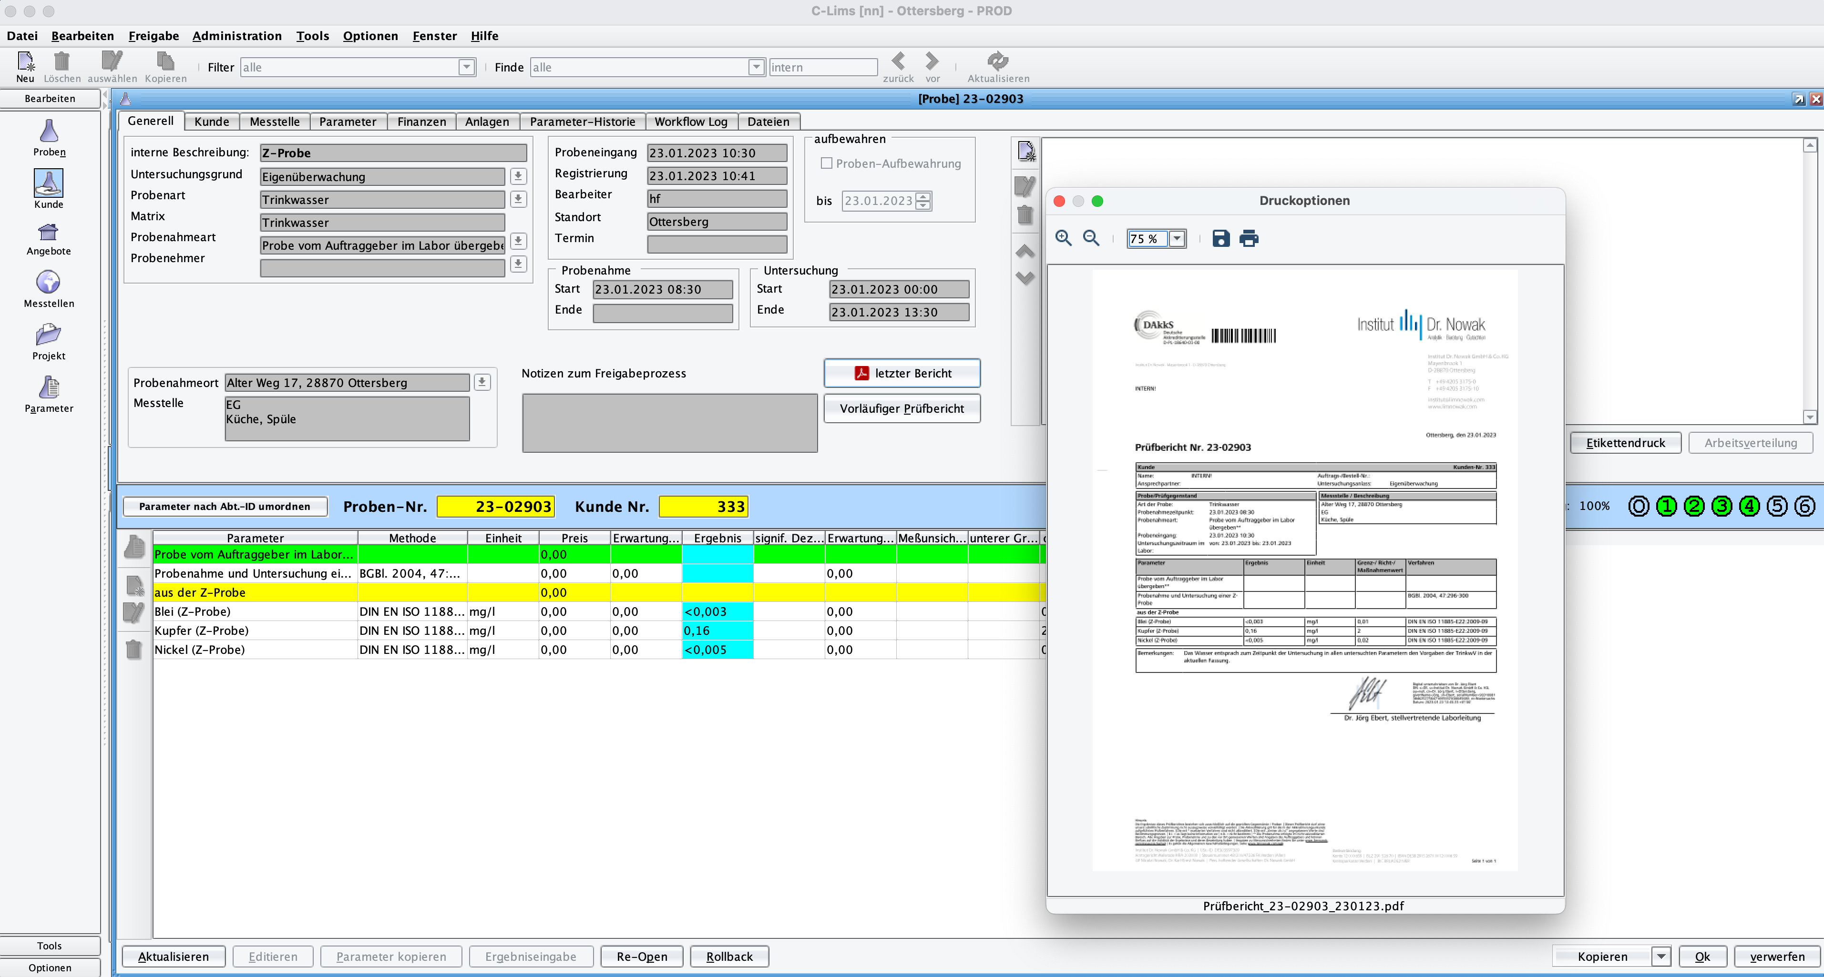Go forward with the vor arrow
Image resolution: width=1824 pixels, height=977 pixels.
(x=932, y=61)
